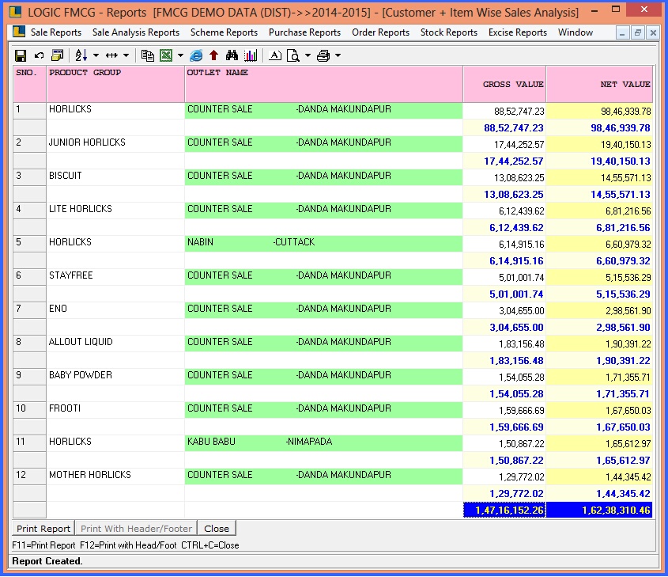
Task: Select the ALLOUT LIQUID cell
Action: (x=115, y=343)
